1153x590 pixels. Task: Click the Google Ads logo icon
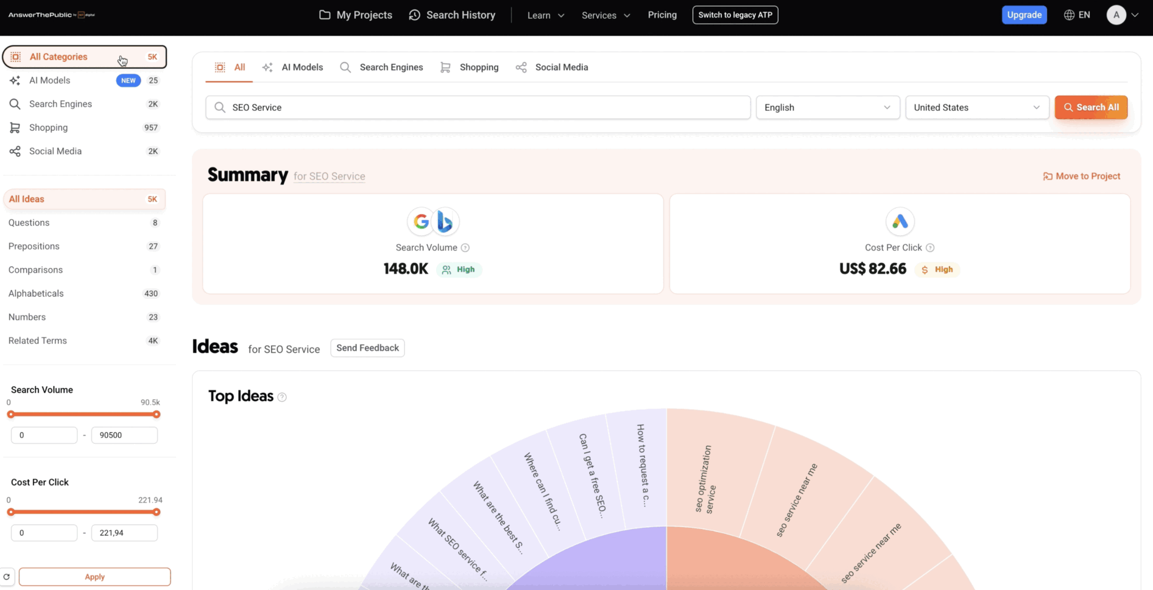pyautogui.click(x=900, y=222)
